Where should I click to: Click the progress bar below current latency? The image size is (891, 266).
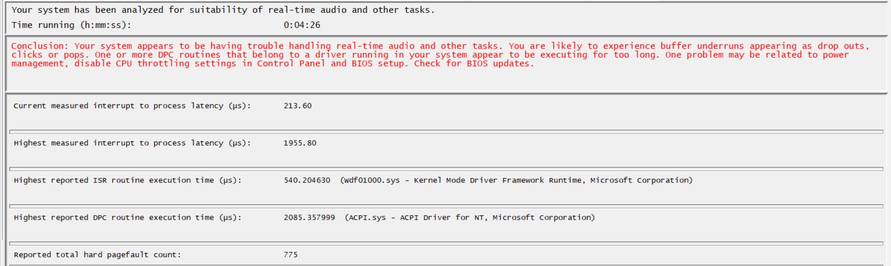445,132
